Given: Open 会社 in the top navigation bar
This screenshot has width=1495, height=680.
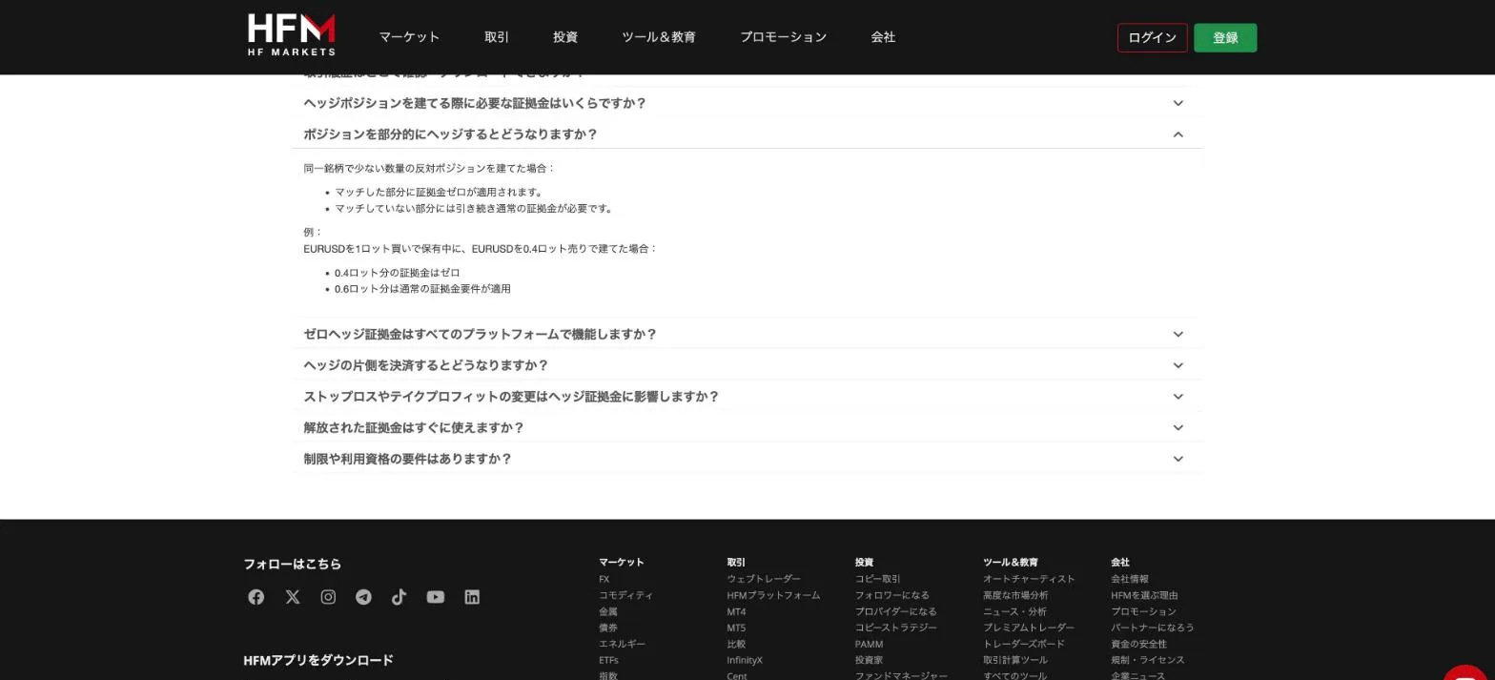Looking at the screenshot, I should pyautogui.click(x=883, y=37).
